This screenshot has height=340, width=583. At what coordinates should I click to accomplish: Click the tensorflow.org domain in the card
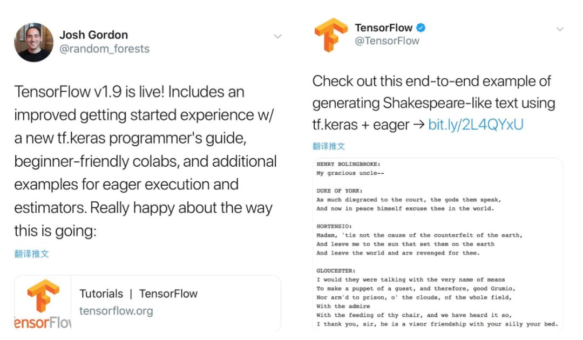[x=116, y=311]
